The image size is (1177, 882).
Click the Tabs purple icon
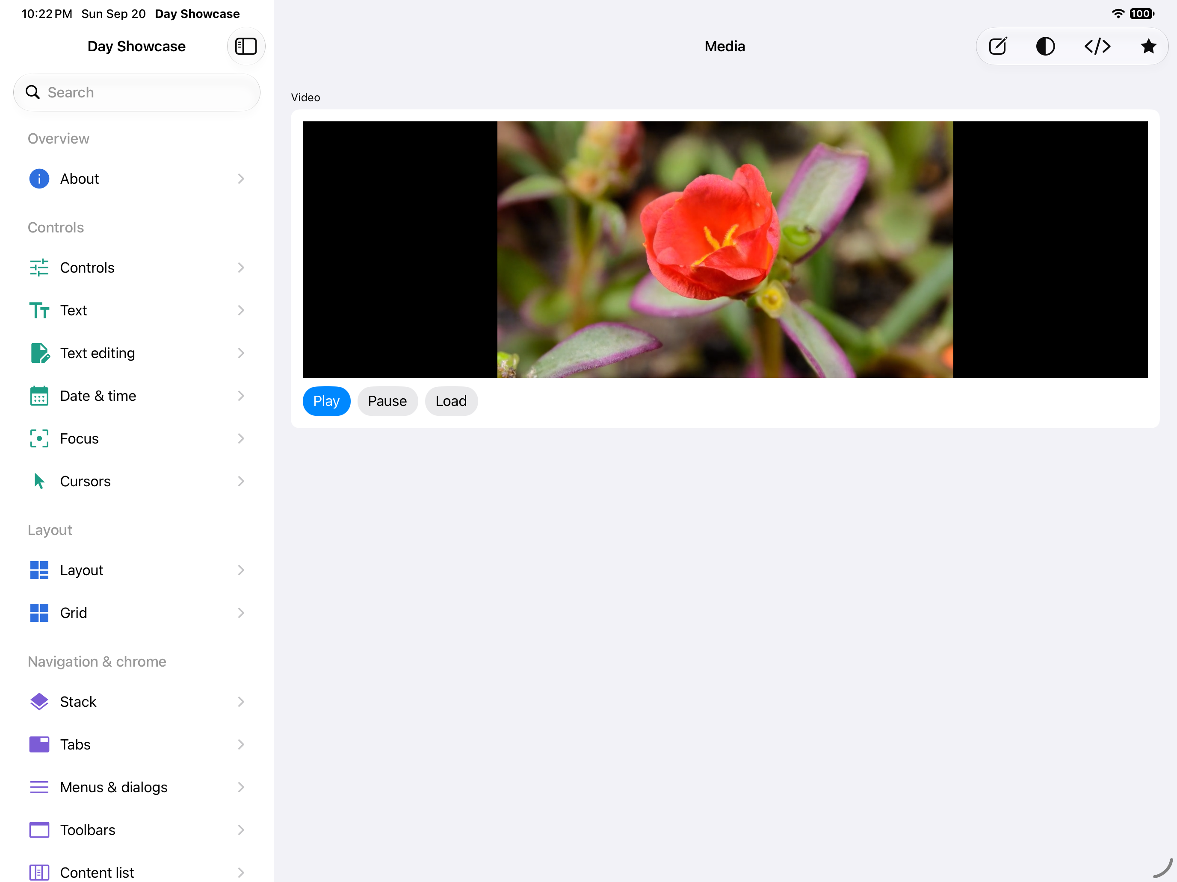[39, 744]
